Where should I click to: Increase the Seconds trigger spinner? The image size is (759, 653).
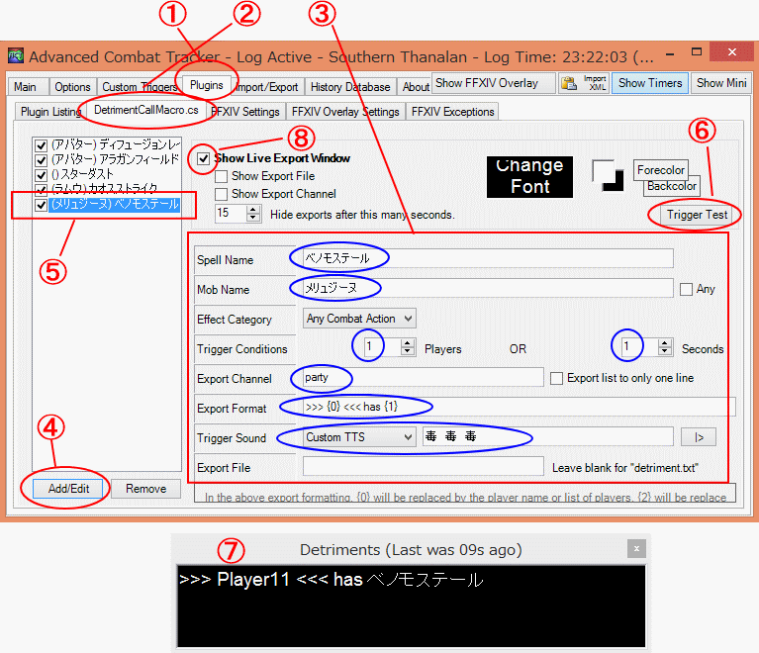(x=665, y=343)
